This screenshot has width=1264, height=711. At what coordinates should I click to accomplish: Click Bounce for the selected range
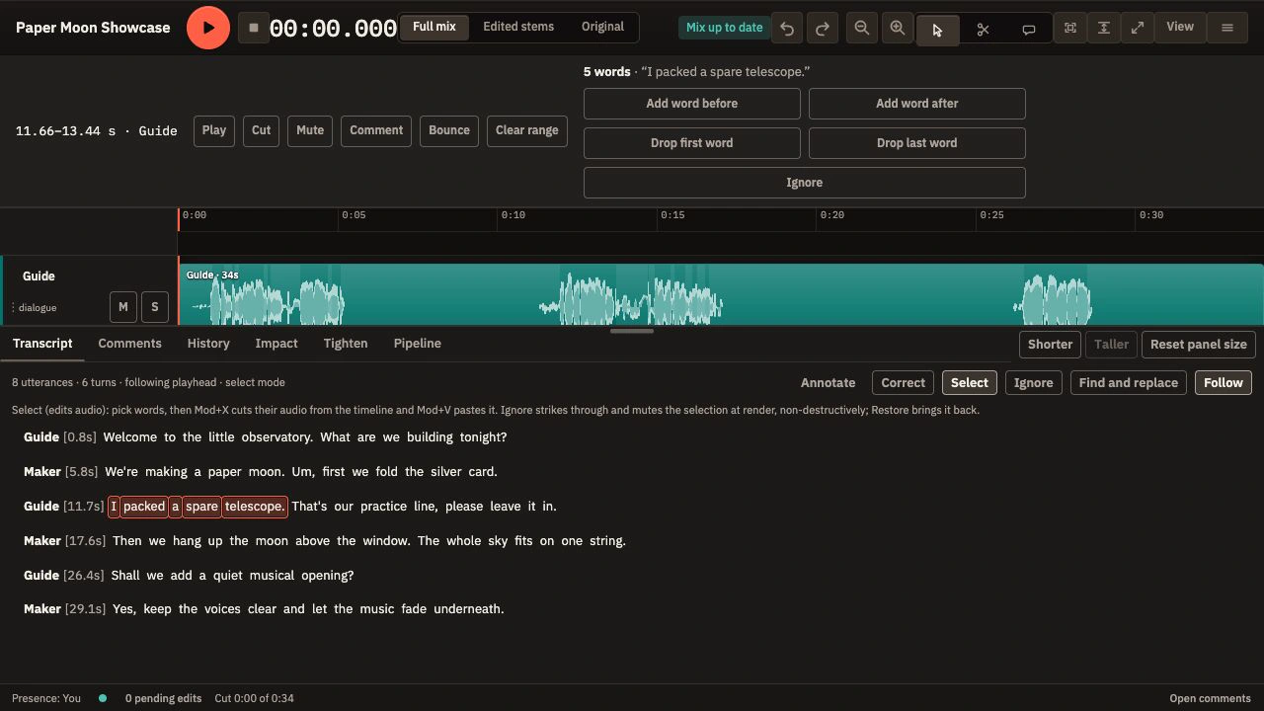coord(449,130)
